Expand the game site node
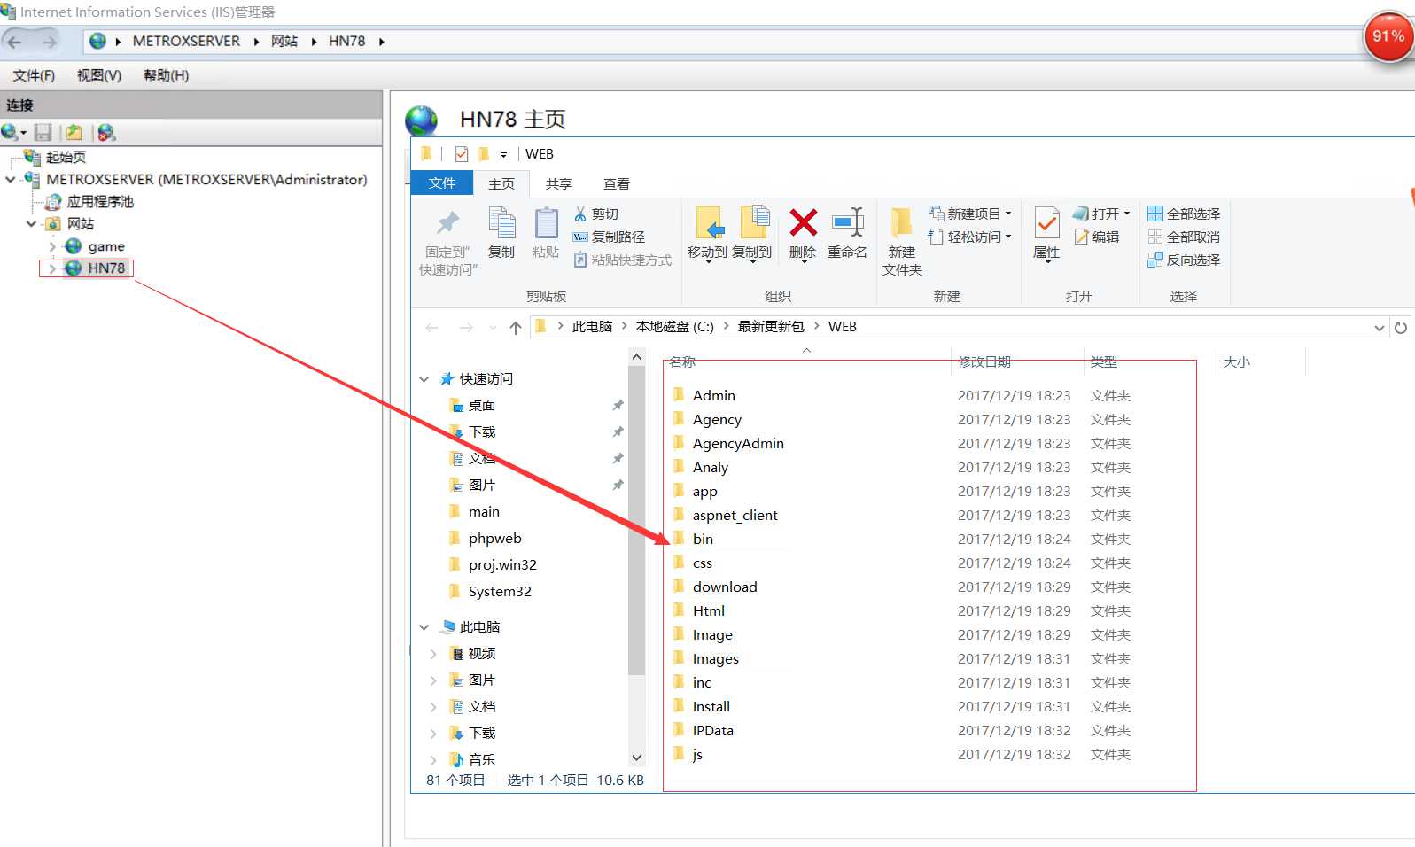1415x847 pixels. [53, 246]
